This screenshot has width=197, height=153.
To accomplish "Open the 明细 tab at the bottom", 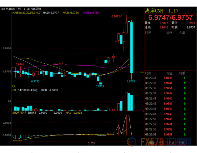I will coord(152,143).
